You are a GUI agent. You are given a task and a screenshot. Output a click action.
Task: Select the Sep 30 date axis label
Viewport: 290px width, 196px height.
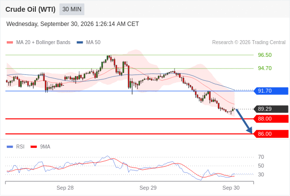[231, 188]
